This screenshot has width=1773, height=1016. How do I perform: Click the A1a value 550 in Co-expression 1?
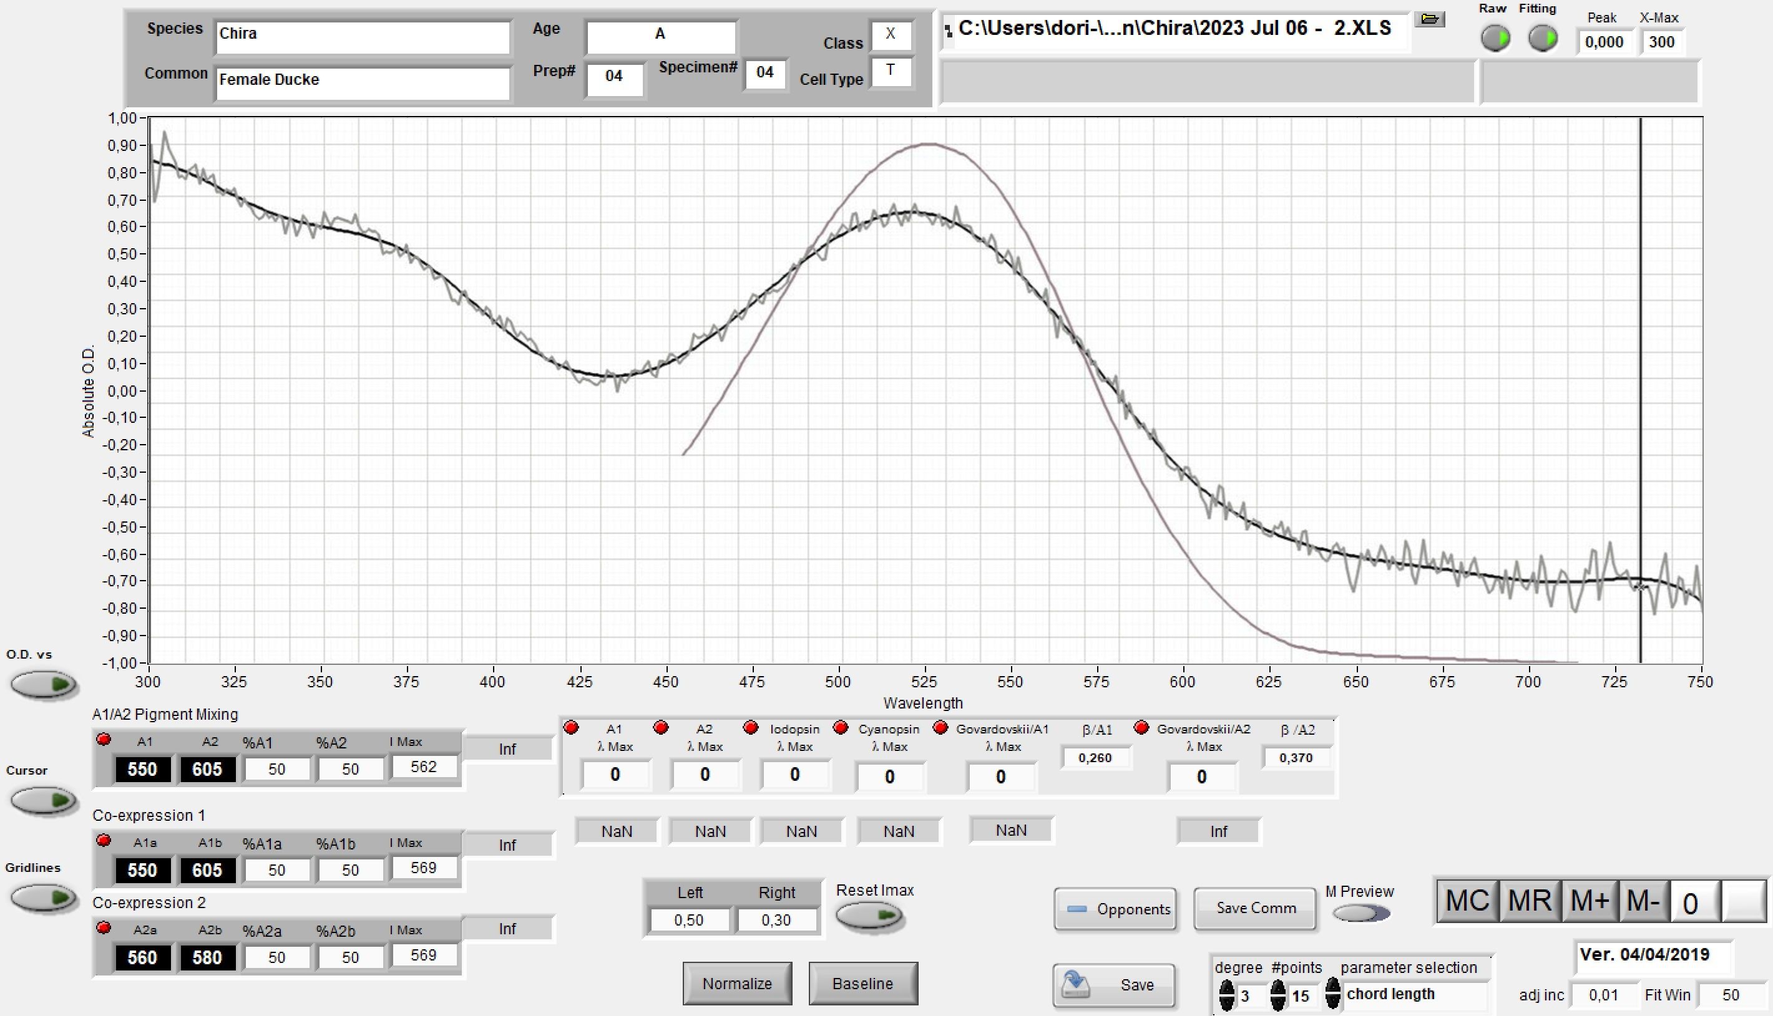142,870
